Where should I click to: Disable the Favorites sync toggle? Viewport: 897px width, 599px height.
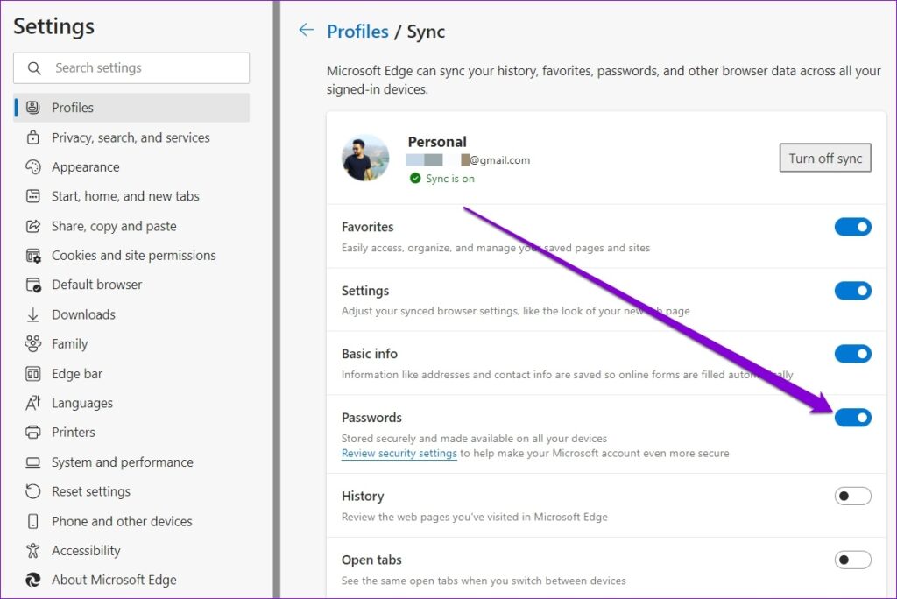click(x=852, y=227)
